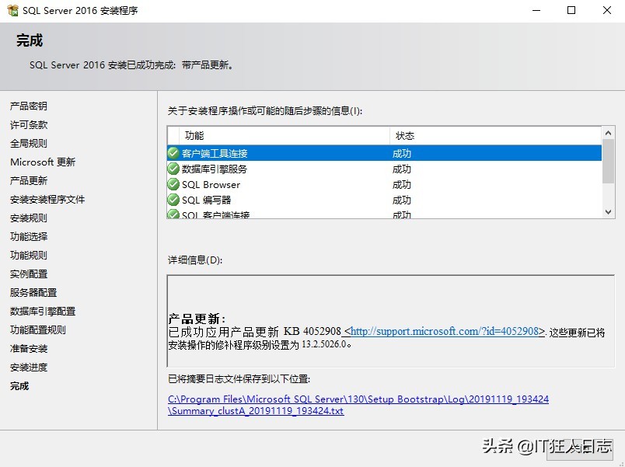Image resolution: width=625 pixels, height=467 pixels.
Task: Click the 功能配置规则 step in sidebar
Action: [38, 330]
